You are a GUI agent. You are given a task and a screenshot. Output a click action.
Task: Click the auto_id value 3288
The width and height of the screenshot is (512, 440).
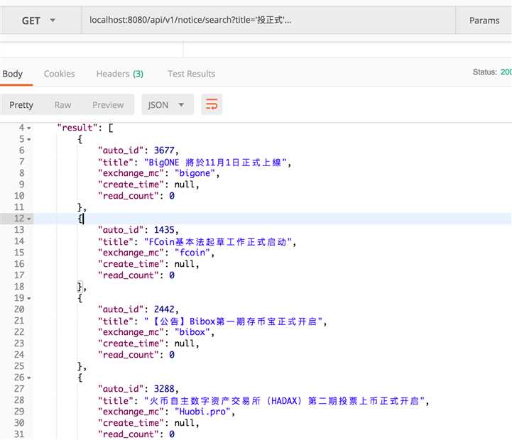pyautogui.click(x=164, y=389)
